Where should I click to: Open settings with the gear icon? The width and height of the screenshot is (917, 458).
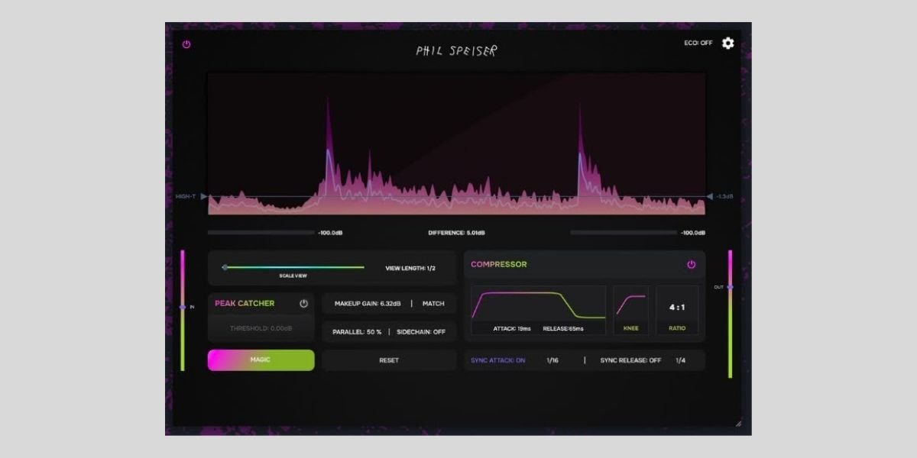point(728,44)
